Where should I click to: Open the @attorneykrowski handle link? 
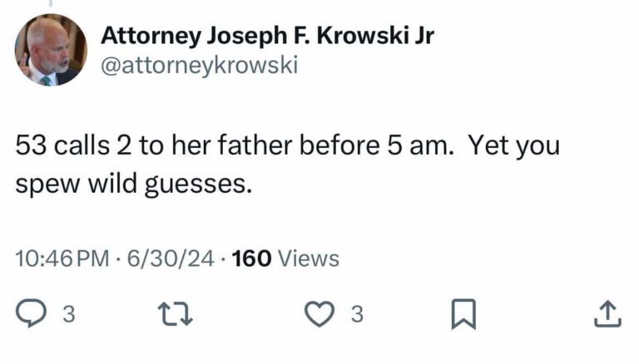(198, 66)
